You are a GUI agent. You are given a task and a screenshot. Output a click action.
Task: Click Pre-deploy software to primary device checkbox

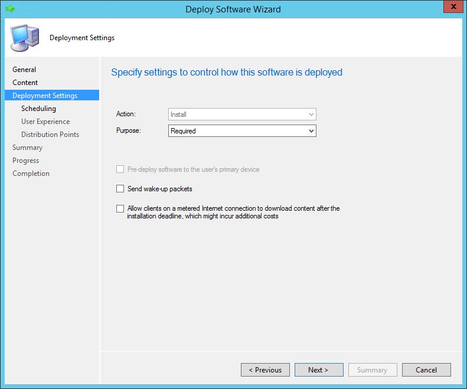pos(120,169)
